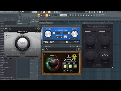The width and height of the screenshot is (121, 91).
Task: Click the transport Play button
Action: tap(26, 12)
